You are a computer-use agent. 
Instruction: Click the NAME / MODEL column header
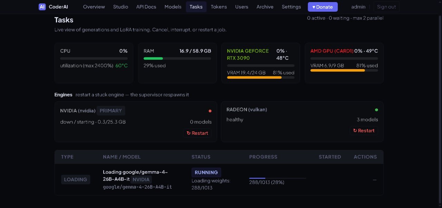pyautogui.click(x=122, y=157)
